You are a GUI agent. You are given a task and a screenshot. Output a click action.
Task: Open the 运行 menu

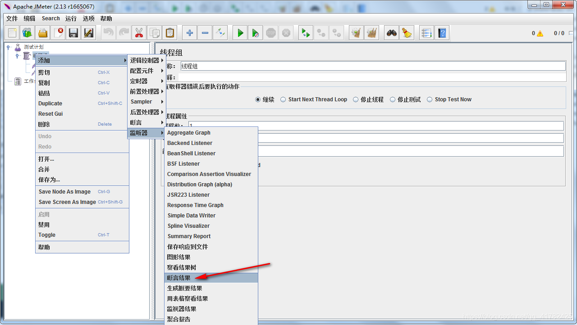tap(71, 18)
